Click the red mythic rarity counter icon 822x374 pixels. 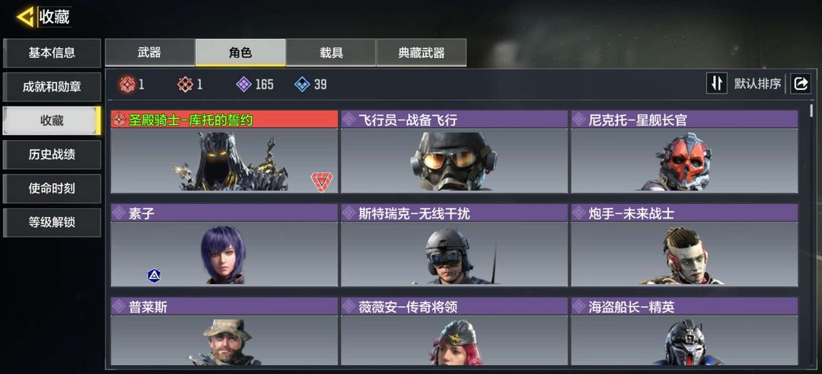pos(127,84)
